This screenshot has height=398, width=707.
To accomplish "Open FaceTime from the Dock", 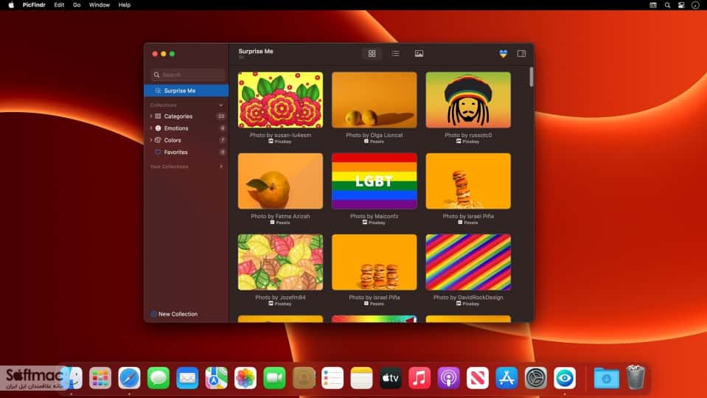I will tap(274, 378).
